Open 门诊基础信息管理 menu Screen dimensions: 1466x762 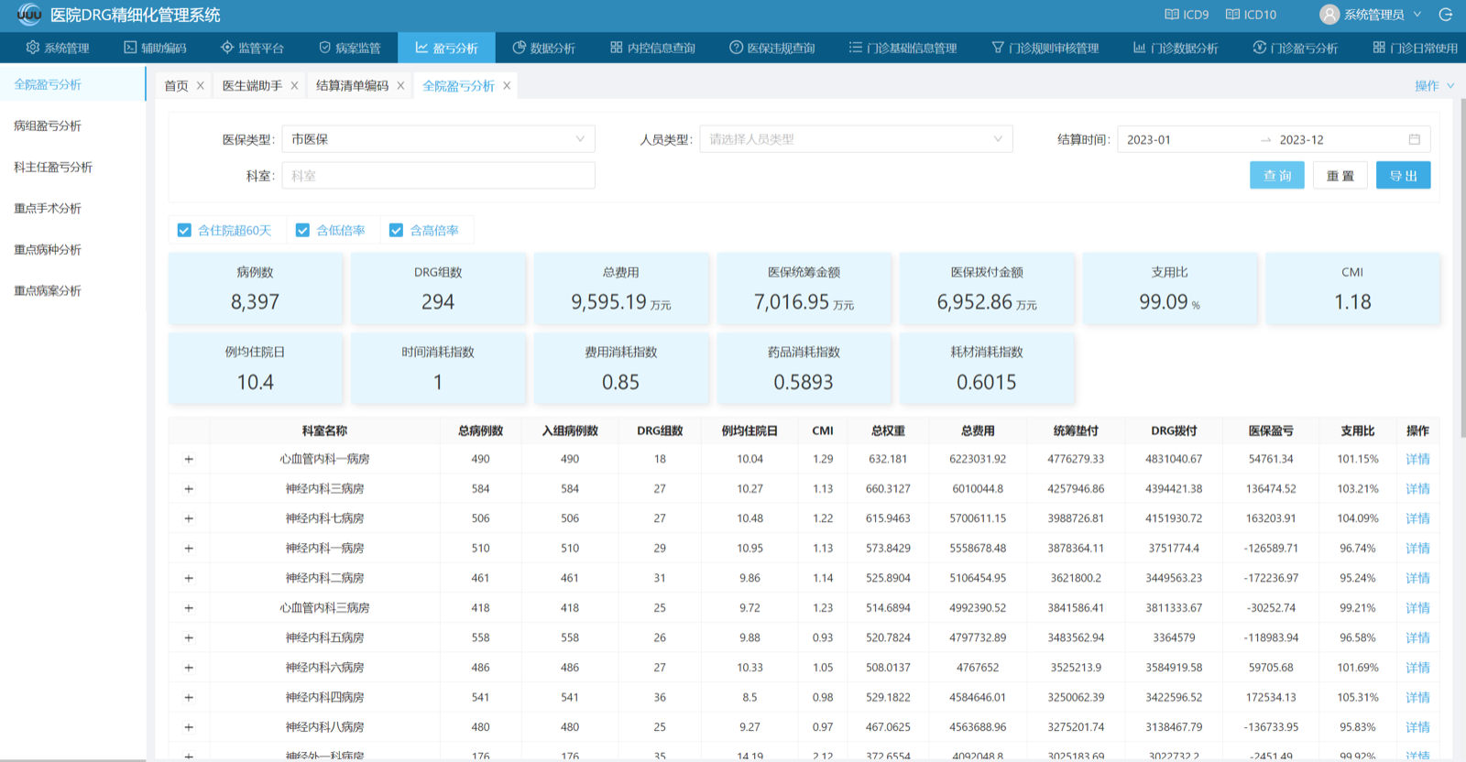(x=903, y=48)
